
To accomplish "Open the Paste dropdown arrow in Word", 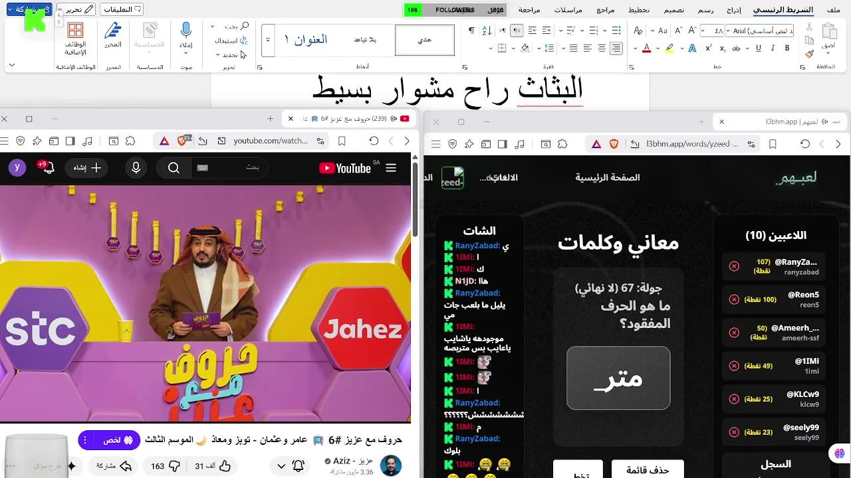I will [828, 54].
